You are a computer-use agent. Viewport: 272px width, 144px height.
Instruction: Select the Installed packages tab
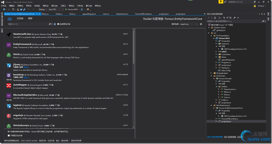click(x=20, y=18)
